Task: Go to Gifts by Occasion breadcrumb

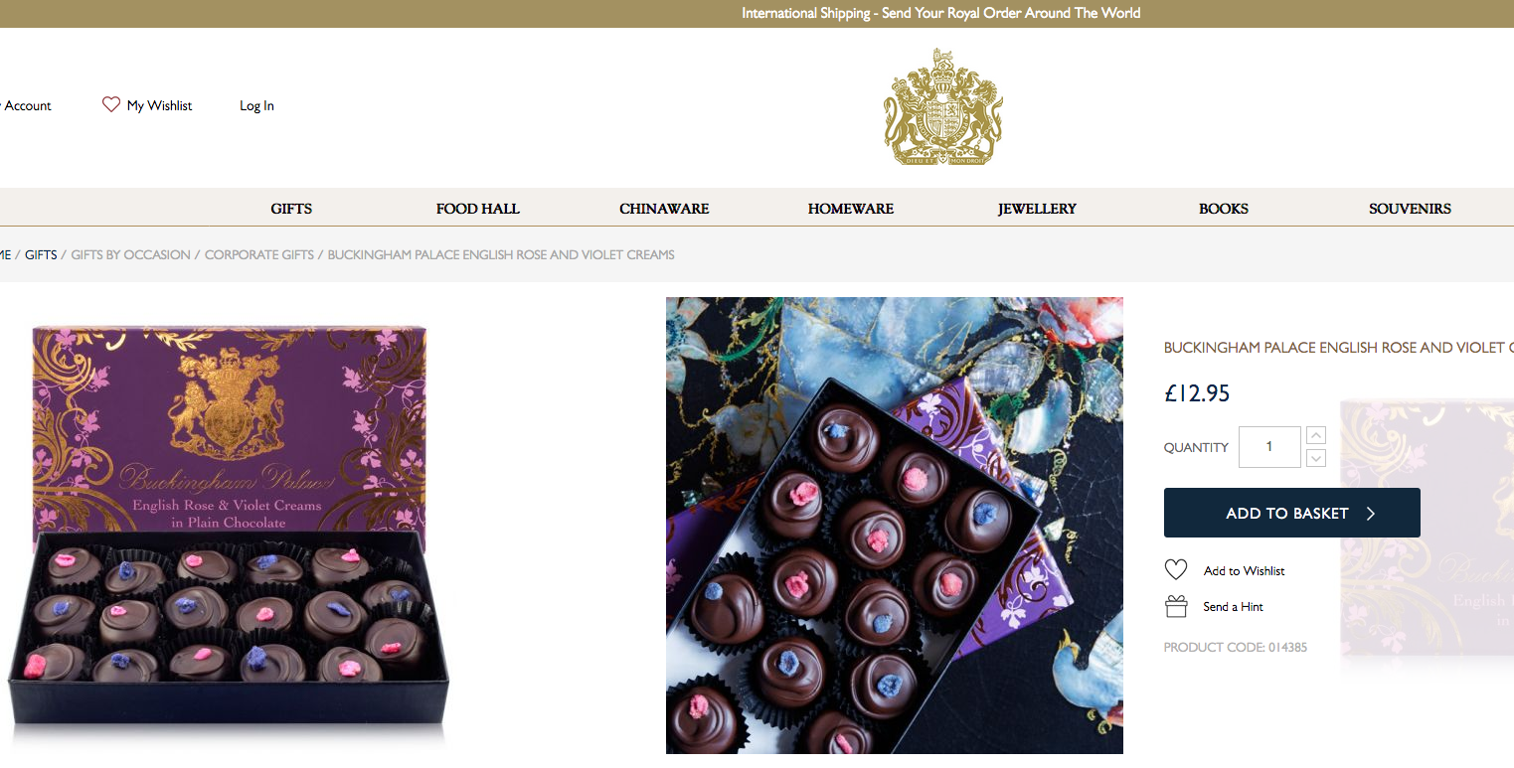Action: tap(130, 254)
